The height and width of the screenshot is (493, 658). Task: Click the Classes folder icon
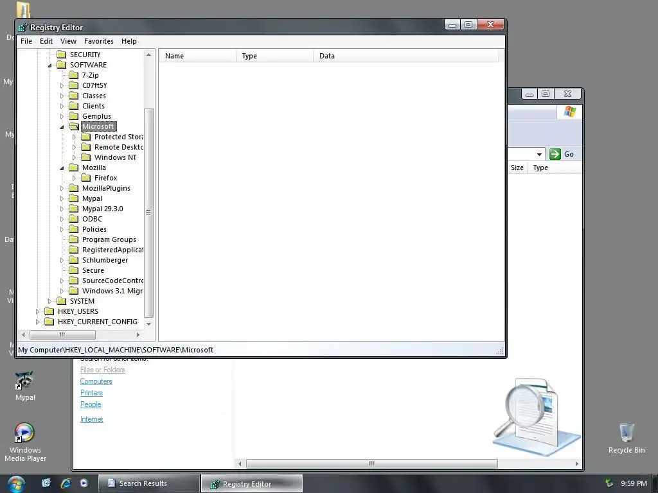coord(74,96)
